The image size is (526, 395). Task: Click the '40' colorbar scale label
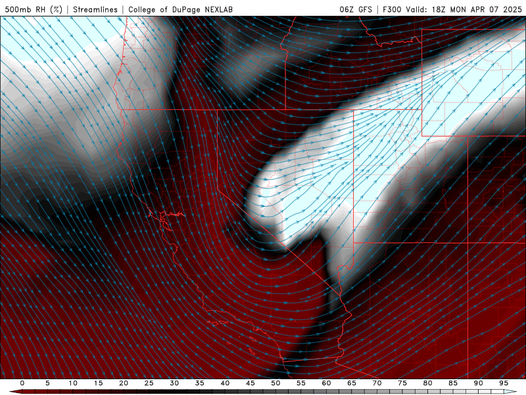pyautogui.click(x=225, y=383)
